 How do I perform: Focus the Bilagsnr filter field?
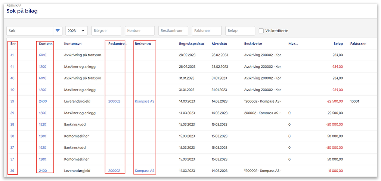click(106, 31)
